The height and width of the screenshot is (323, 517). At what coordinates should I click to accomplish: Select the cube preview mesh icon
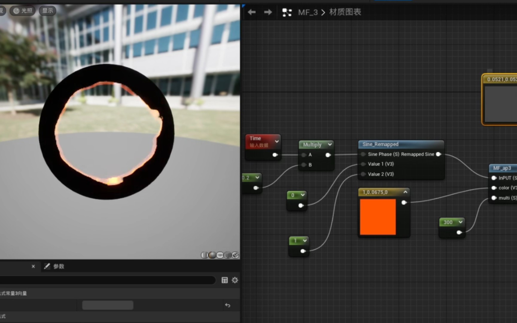pos(228,255)
